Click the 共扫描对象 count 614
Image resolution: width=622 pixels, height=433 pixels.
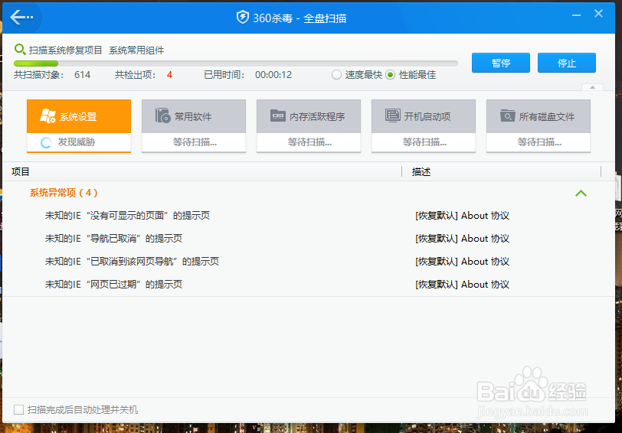(83, 75)
